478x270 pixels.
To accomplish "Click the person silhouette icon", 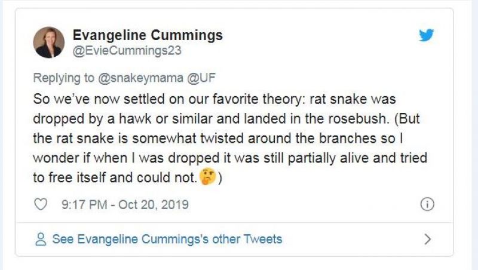I will [41, 240].
